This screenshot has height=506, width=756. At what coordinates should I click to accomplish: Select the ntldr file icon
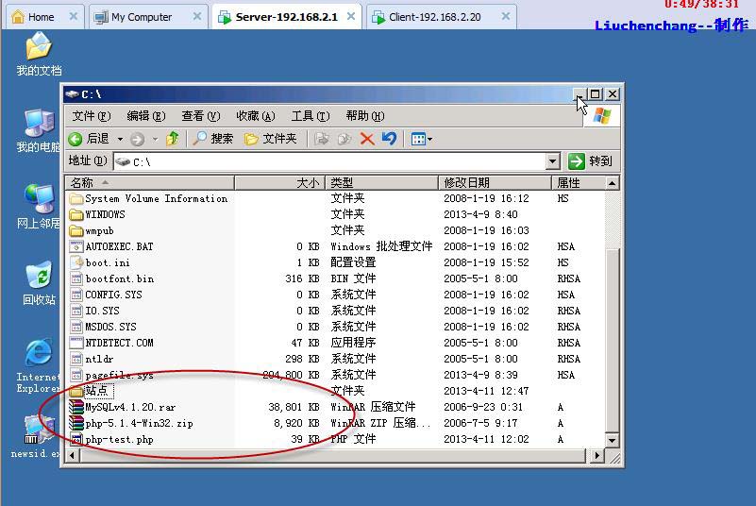click(x=76, y=359)
